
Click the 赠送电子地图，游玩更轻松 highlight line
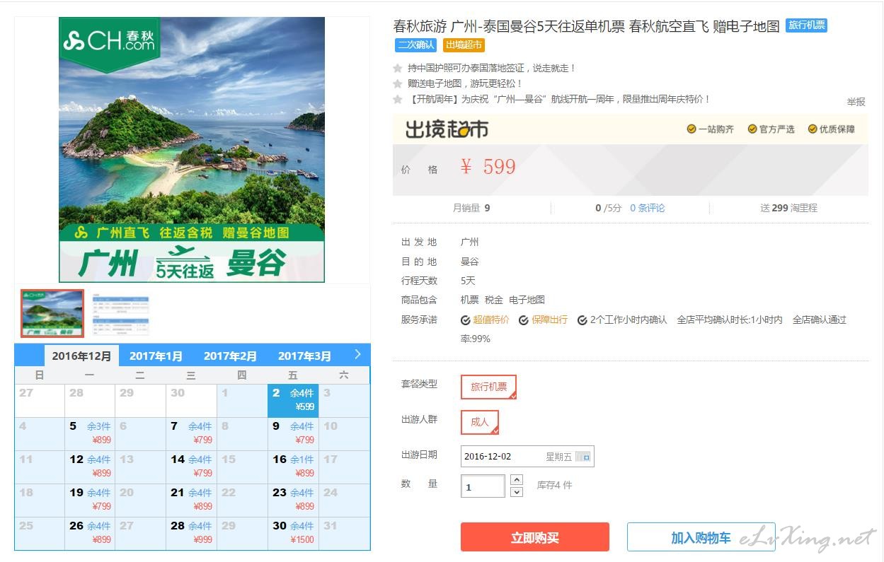tap(465, 83)
